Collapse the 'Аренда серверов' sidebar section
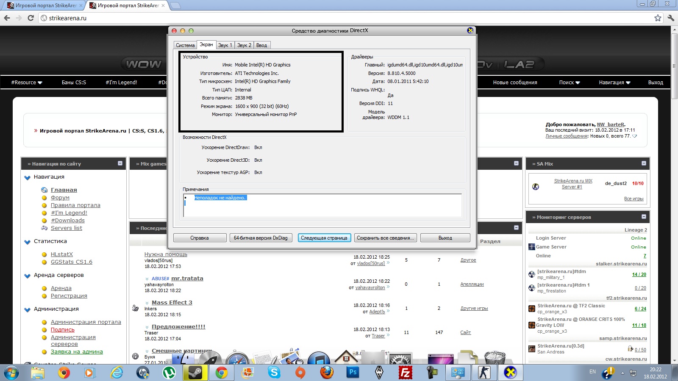Image resolution: width=678 pixels, height=381 pixels. coord(28,276)
